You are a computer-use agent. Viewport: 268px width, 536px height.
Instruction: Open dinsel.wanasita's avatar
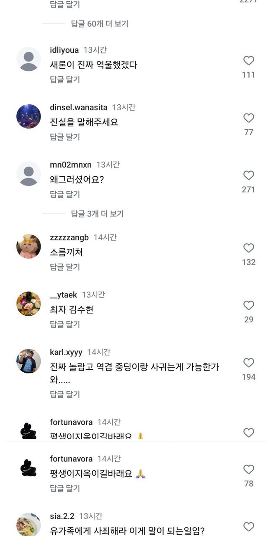tap(28, 116)
